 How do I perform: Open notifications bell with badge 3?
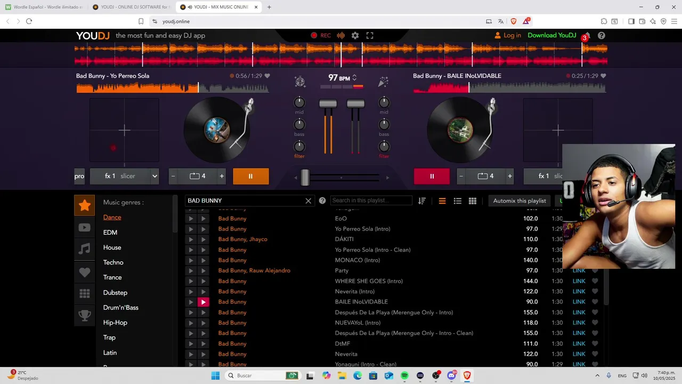point(587,36)
